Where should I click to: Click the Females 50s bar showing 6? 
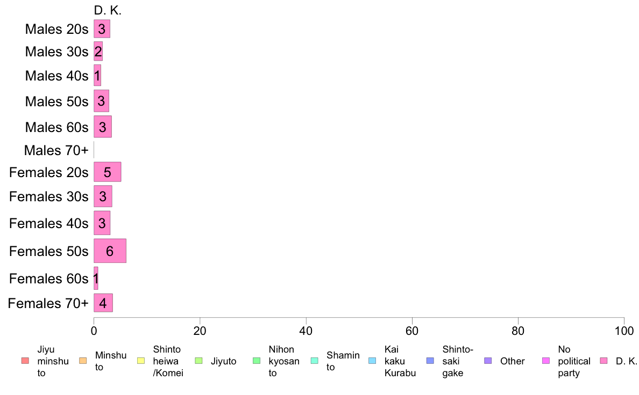coord(110,251)
